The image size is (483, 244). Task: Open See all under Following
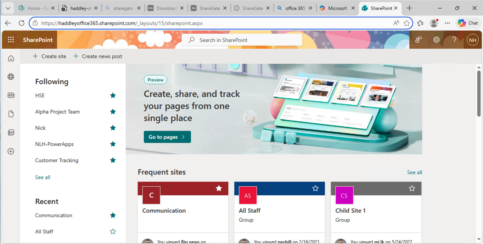43,177
